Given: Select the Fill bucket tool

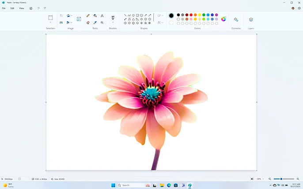Looking at the screenshot, I should pos(95,15).
